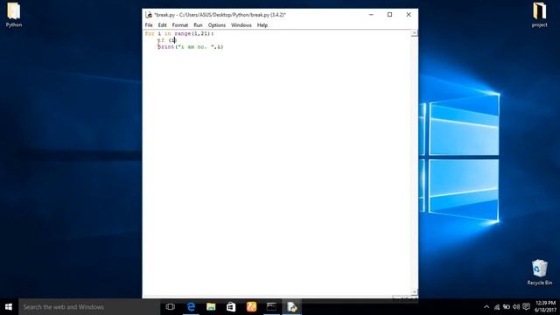Minimize the break.py IDLE window
The image size is (560, 315).
371,15
